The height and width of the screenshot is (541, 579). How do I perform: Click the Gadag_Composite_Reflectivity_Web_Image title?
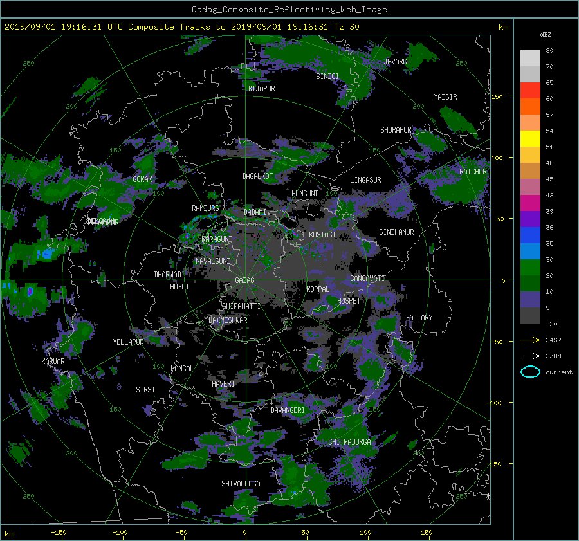[289, 10]
